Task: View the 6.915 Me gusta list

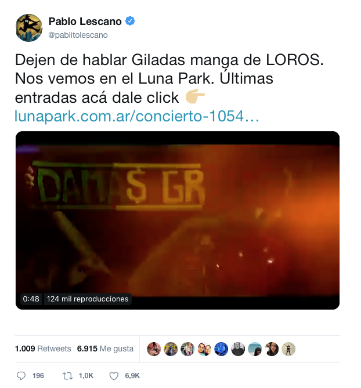Action: (105, 349)
